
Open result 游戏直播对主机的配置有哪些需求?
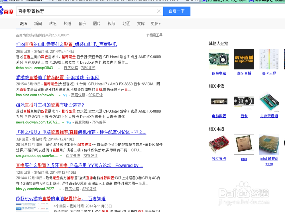[50, 105]
